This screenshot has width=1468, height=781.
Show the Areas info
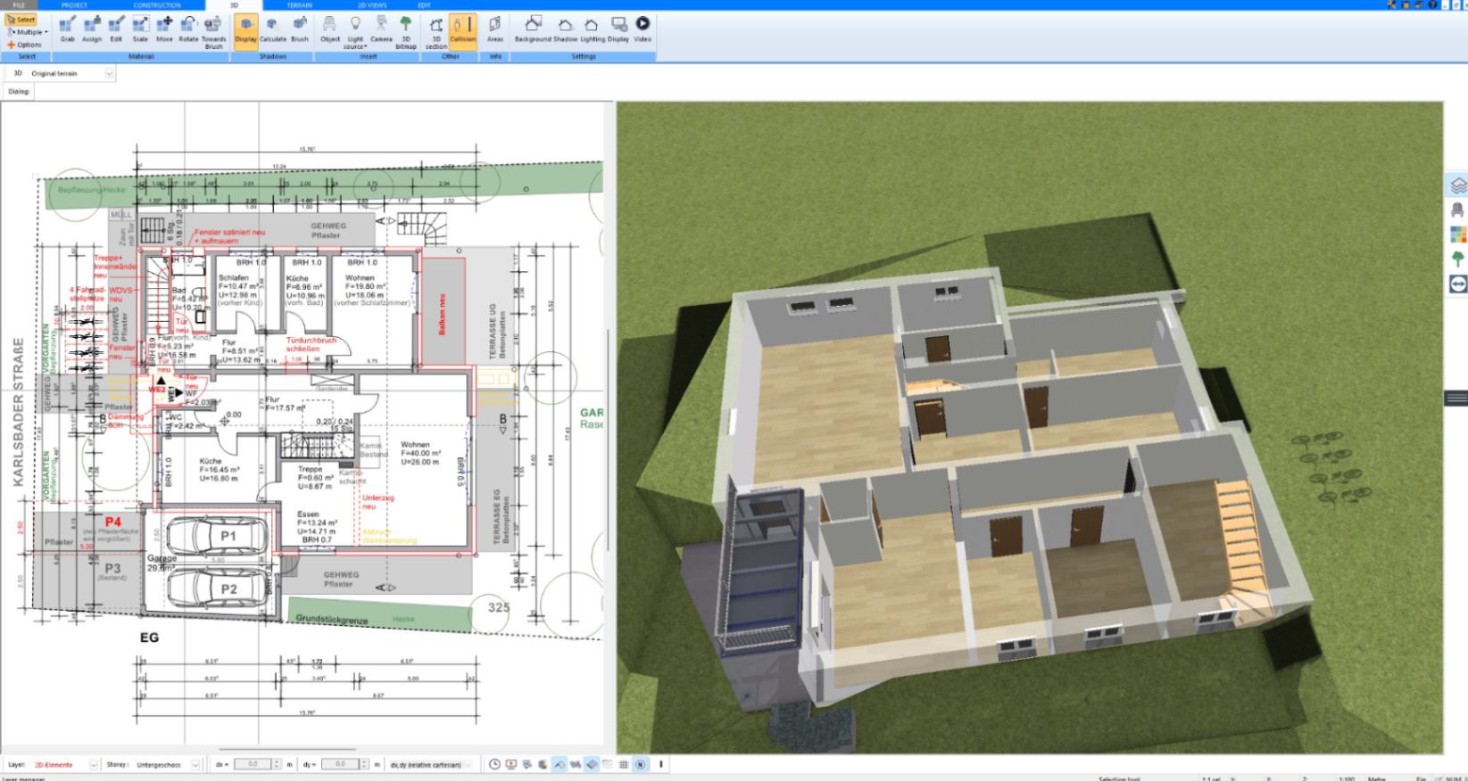pos(495,29)
